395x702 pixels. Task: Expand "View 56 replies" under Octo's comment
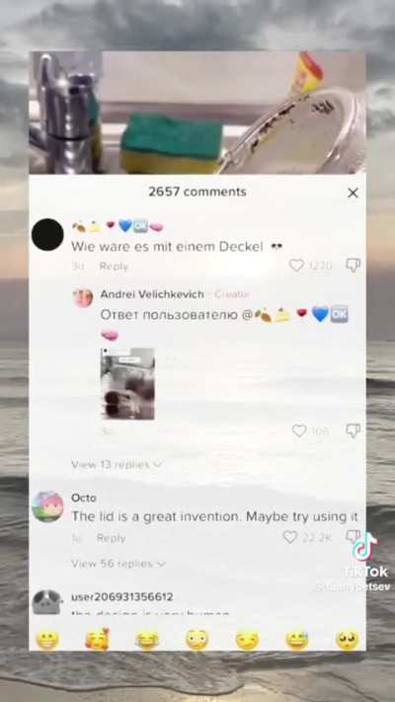(x=118, y=564)
